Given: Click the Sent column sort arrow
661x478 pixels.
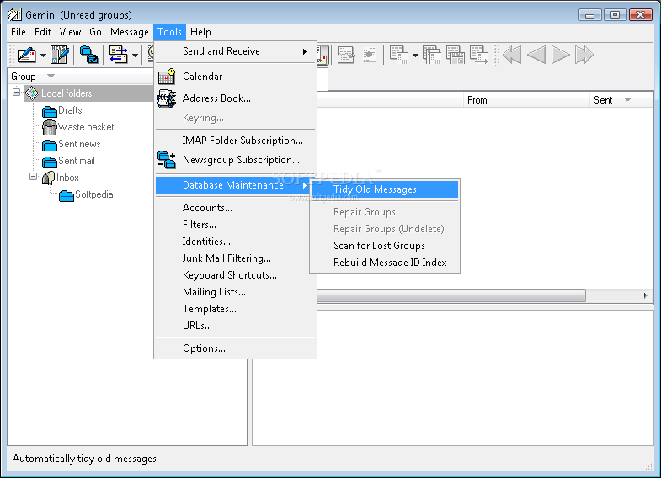Looking at the screenshot, I should point(627,100).
